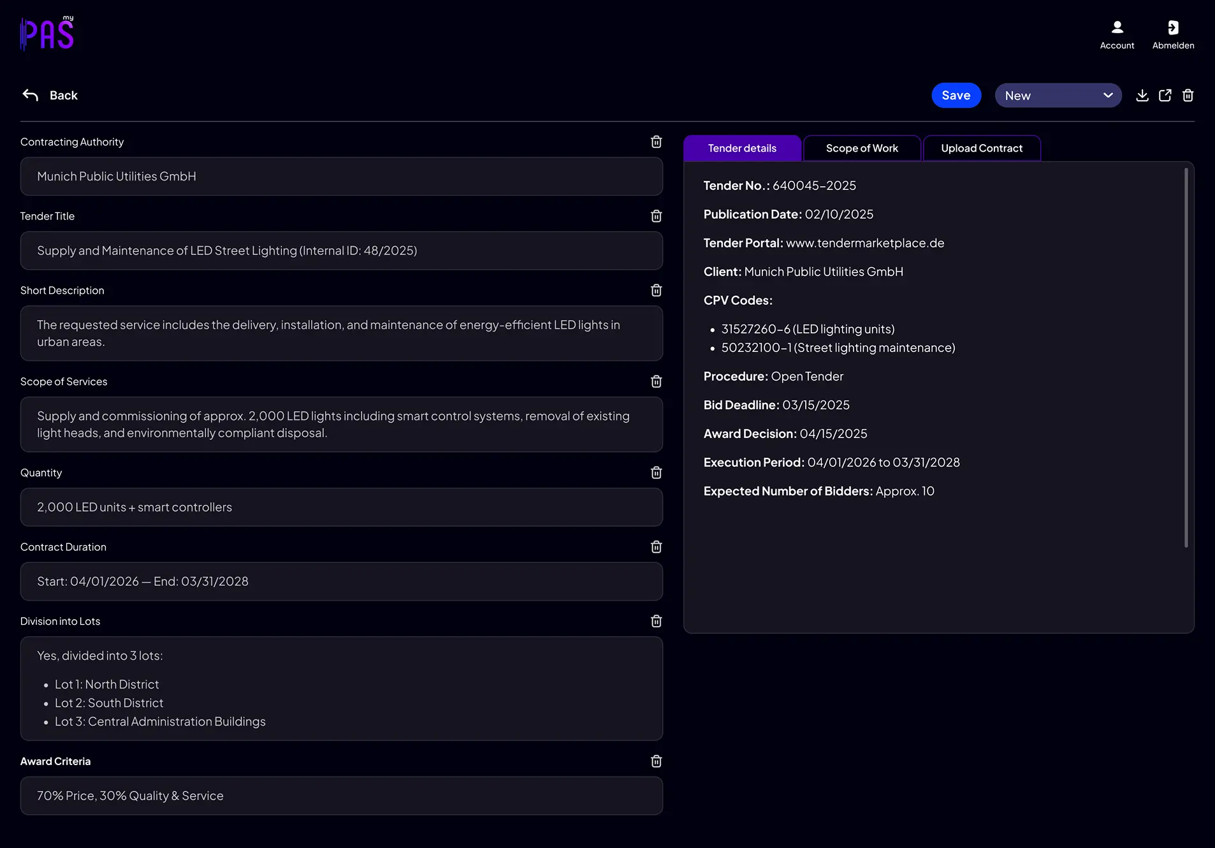Click the Award Decision 04/15/2025 text
This screenshot has height=848, width=1215.
(785, 434)
